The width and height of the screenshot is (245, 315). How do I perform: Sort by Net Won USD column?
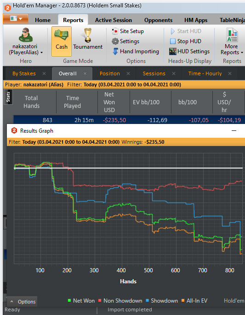tap(109, 102)
